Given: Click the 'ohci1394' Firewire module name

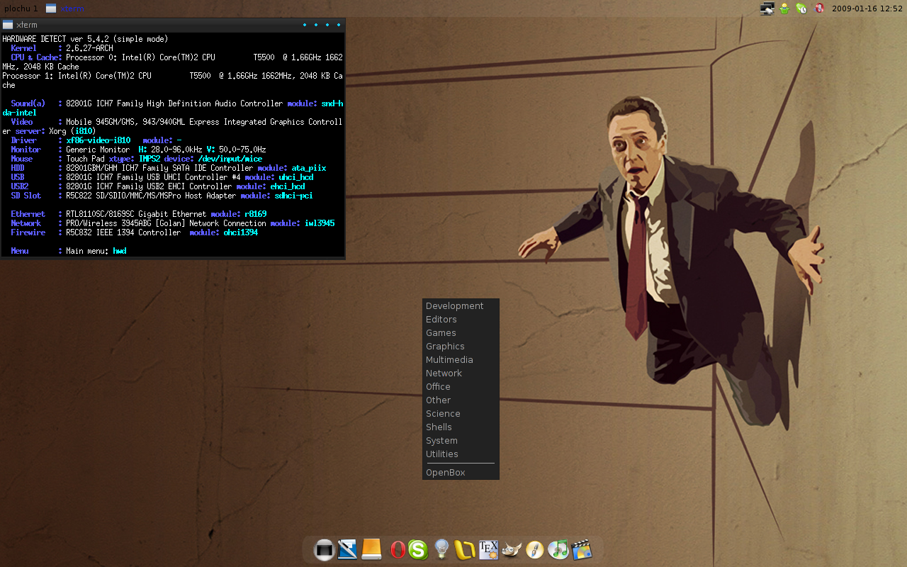Looking at the screenshot, I should [241, 232].
